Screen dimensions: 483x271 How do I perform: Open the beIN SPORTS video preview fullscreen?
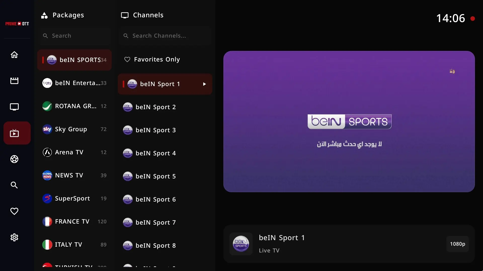(349, 122)
